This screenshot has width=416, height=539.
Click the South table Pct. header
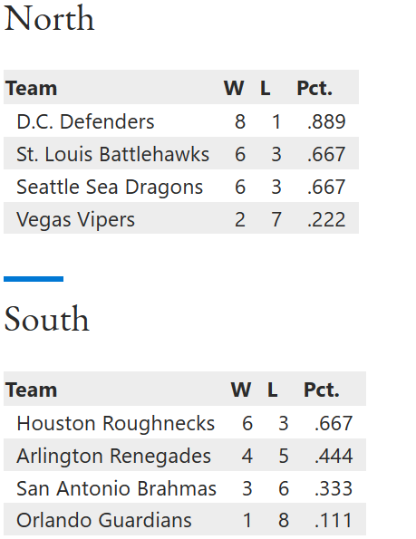pyautogui.click(x=322, y=390)
